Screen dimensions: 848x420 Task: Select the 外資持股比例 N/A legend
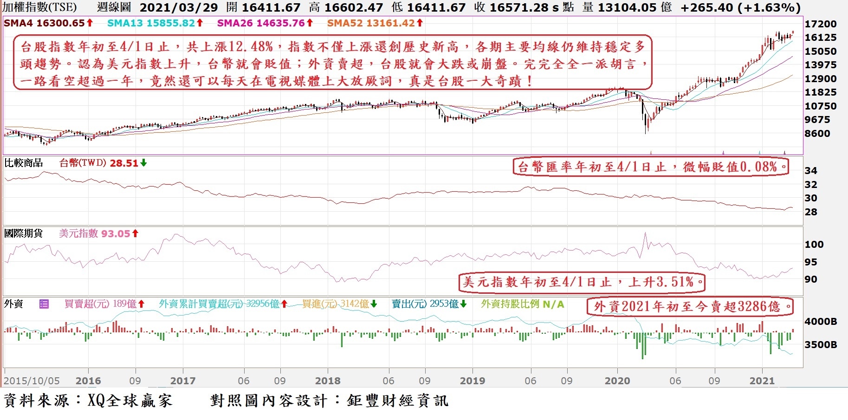(523, 304)
